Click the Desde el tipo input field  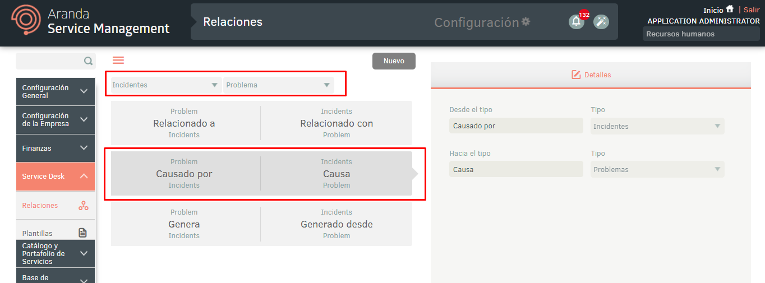point(516,126)
